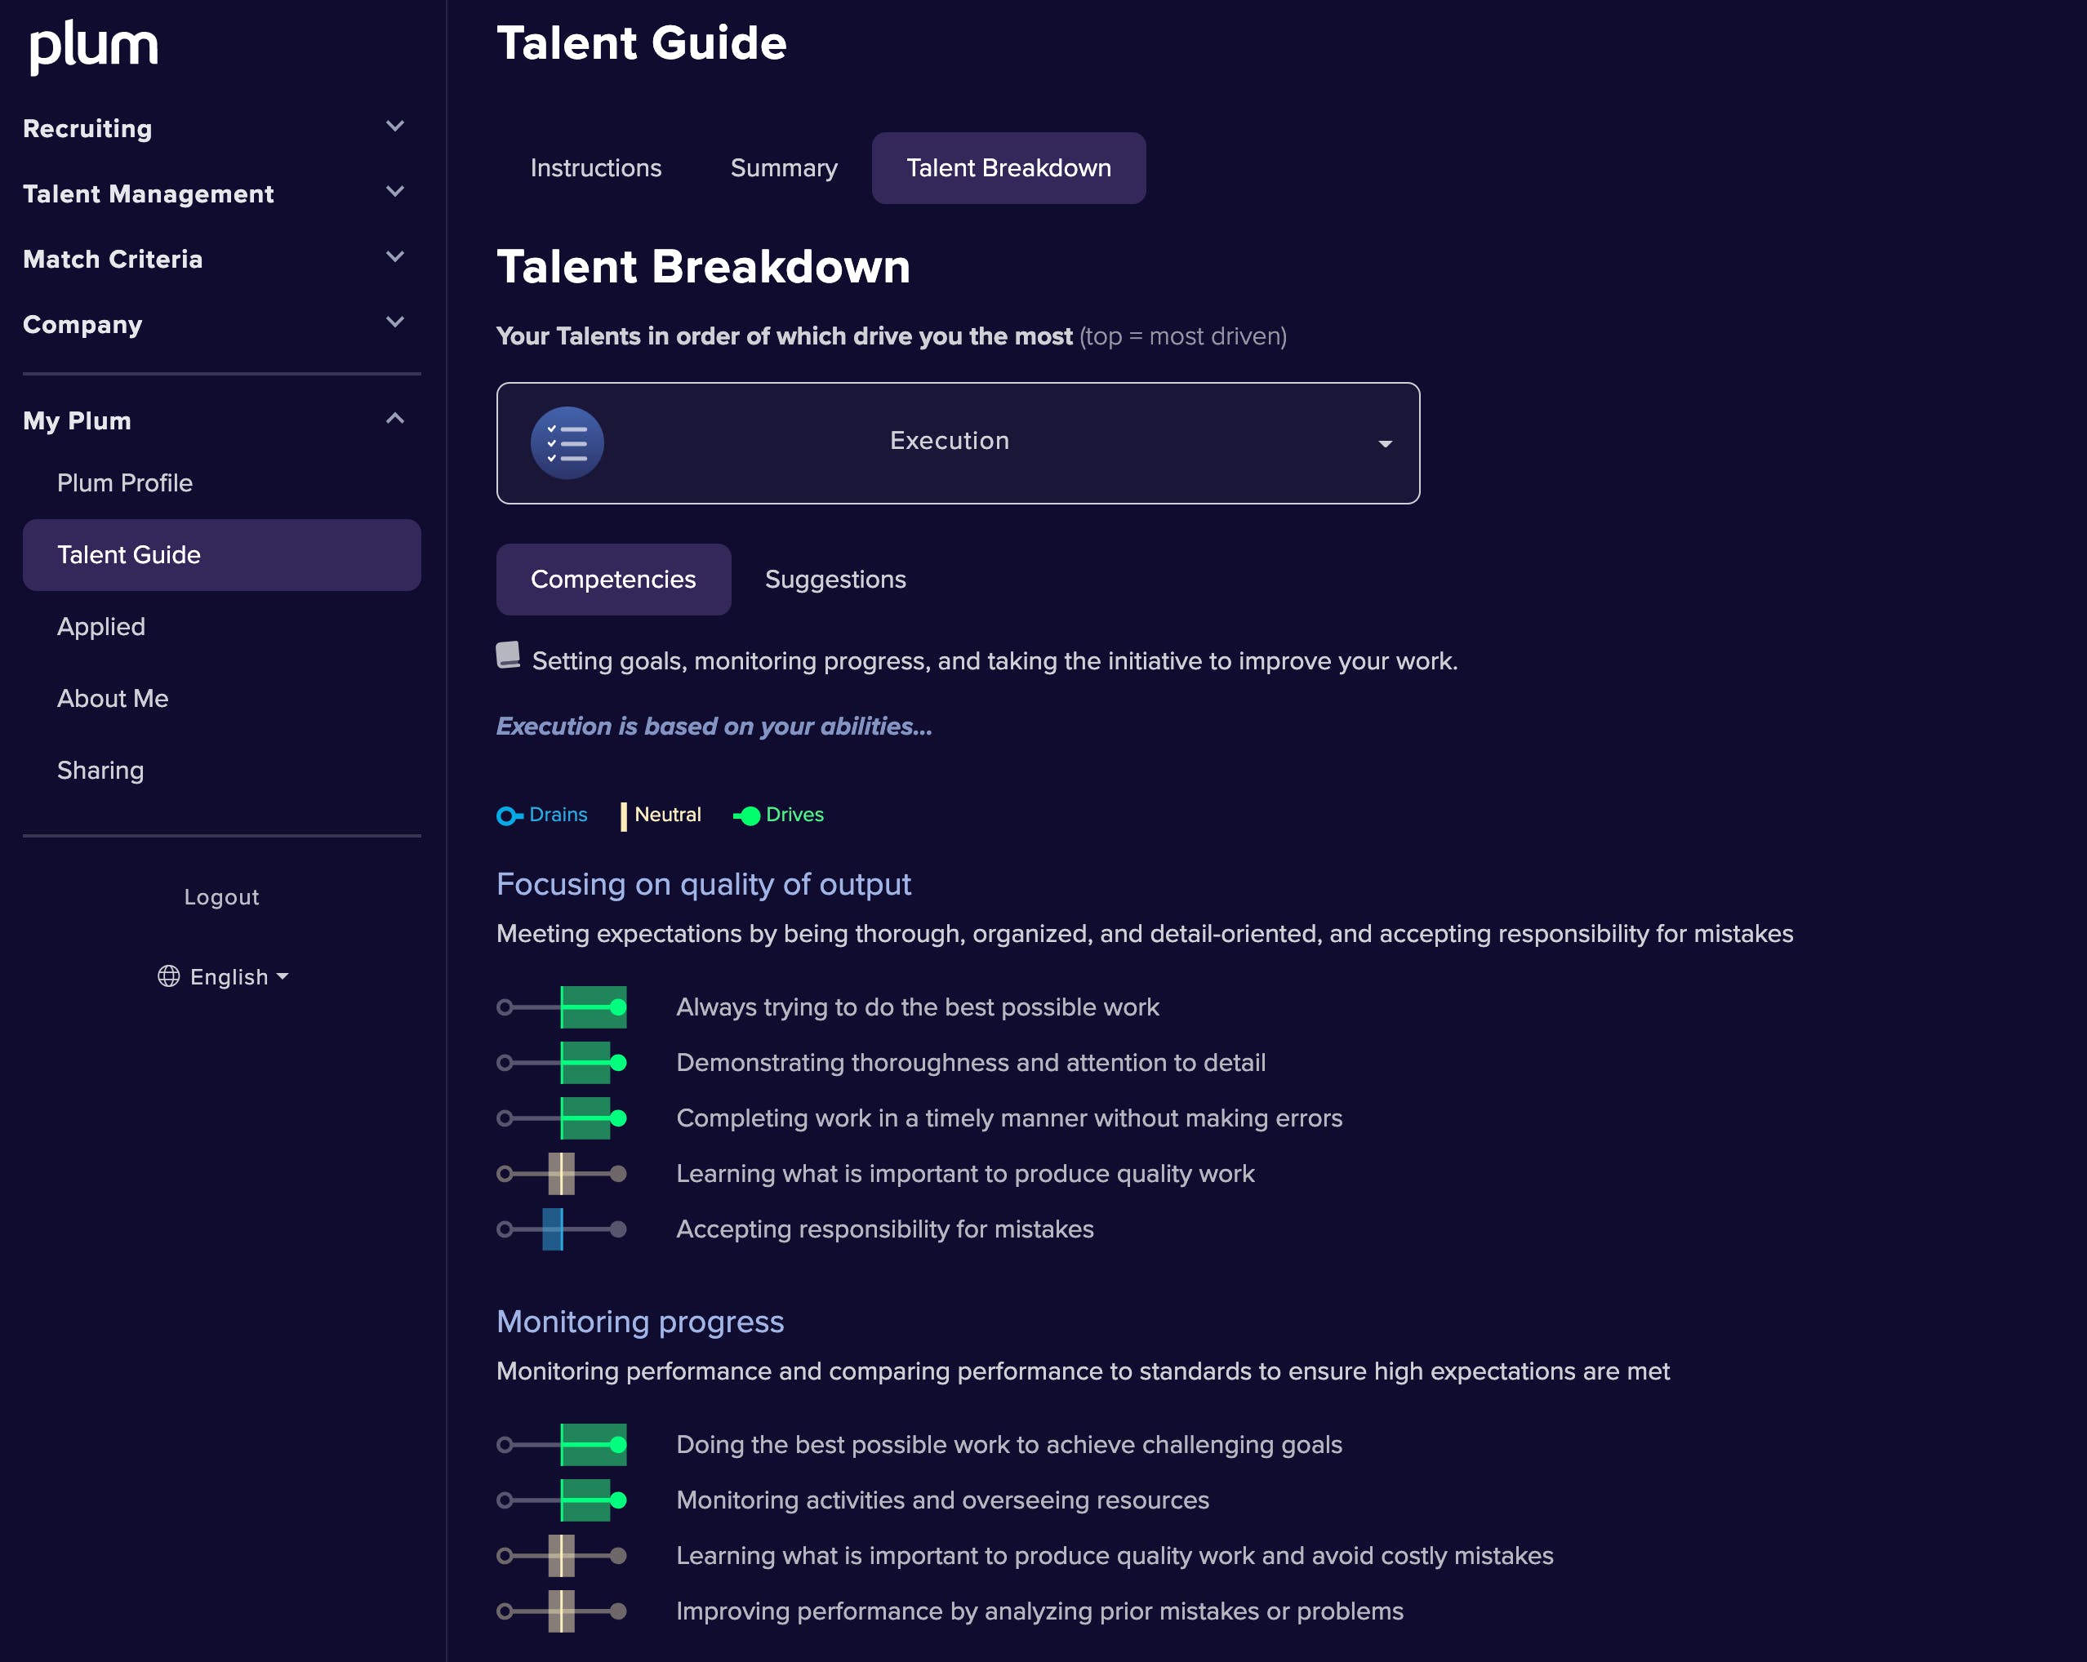Open the Suggestions tab
The width and height of the screenshot is (2087, 1662).
coord(835,579)
